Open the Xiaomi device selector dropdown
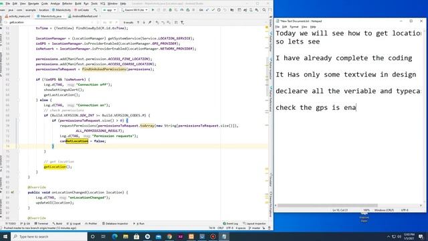This screenshot has width=428, height=241. click(134, 10)
